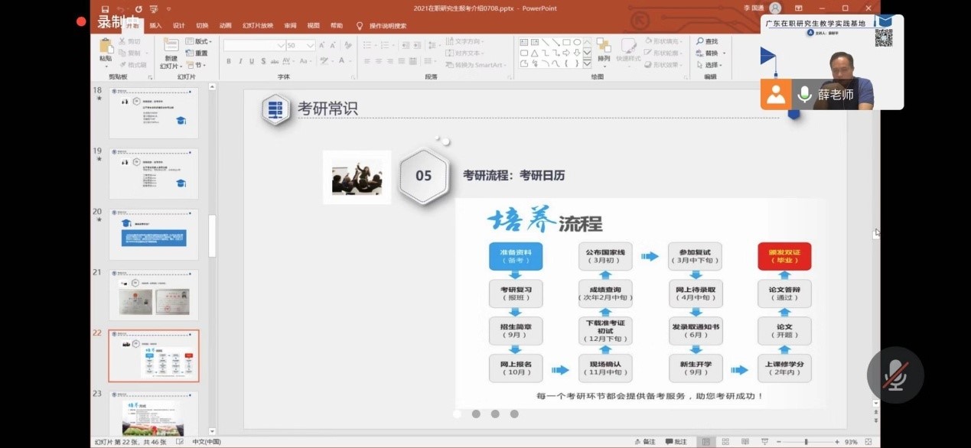Click the 替换 (Replace) button
The width and height of the screenshot is (971, 448).
tap(712, 54)
